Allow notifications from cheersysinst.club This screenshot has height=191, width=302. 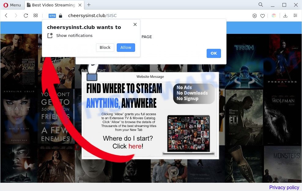126,48
